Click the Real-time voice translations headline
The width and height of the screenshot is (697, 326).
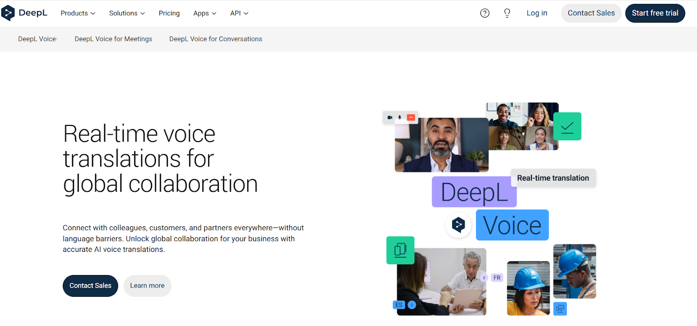click(x=160, y=159)
